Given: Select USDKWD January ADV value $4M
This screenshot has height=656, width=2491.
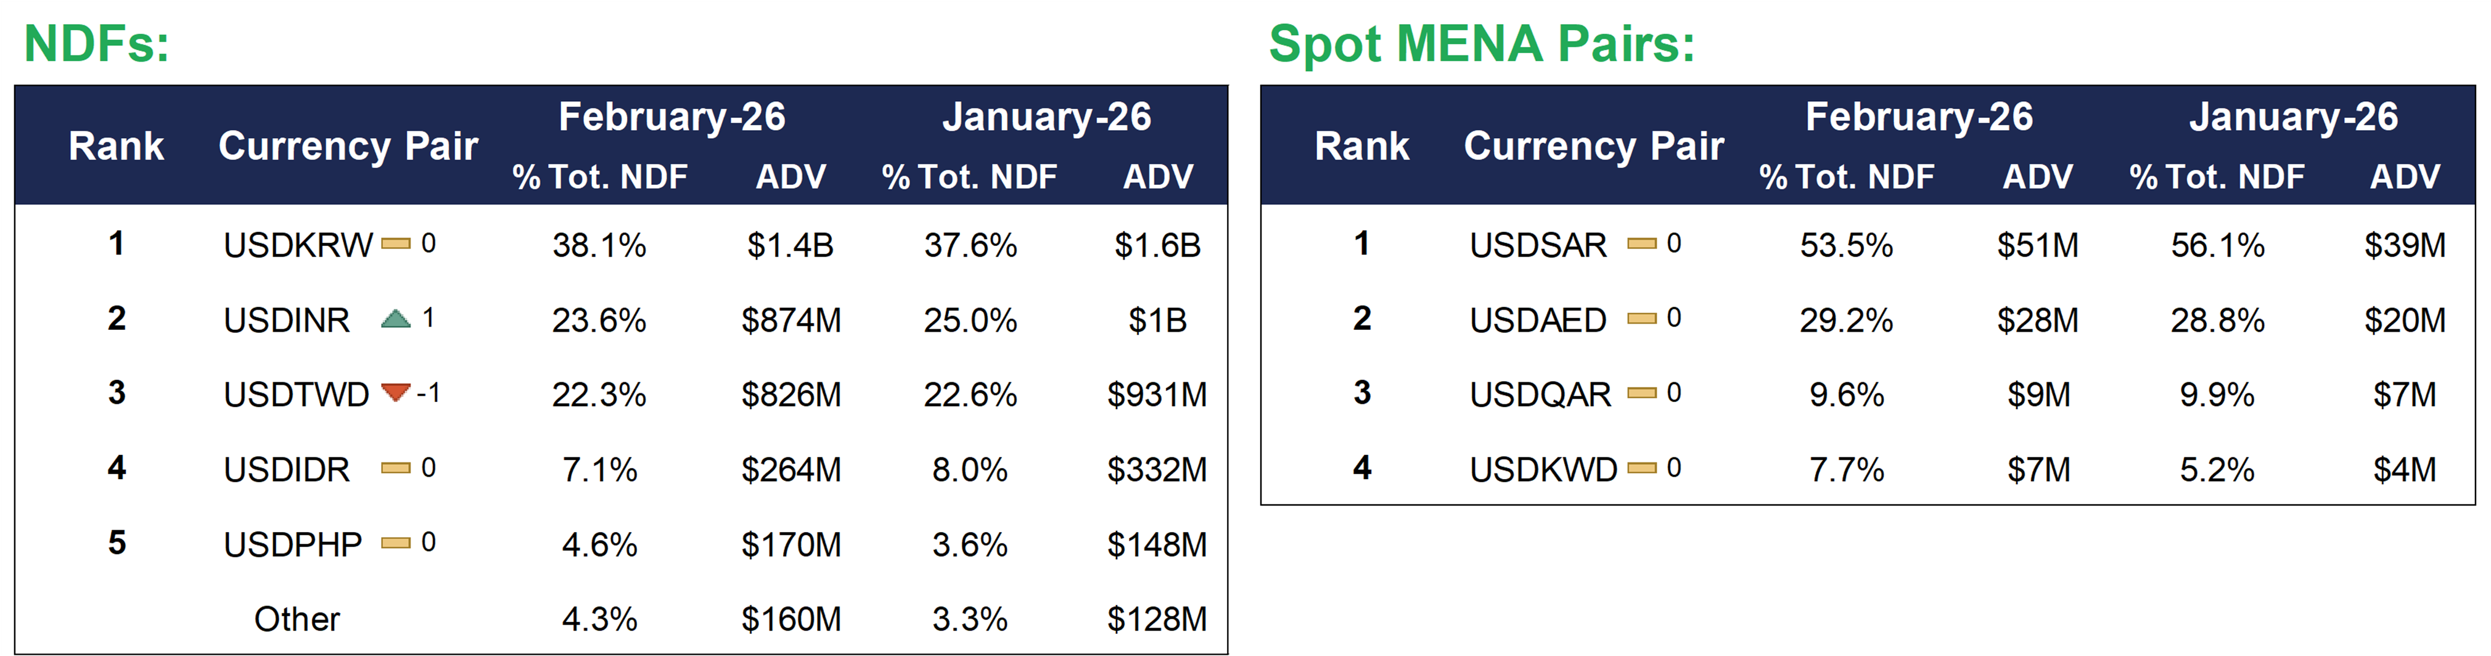Looking at the screenshot, I should [x=2404, y=470].
